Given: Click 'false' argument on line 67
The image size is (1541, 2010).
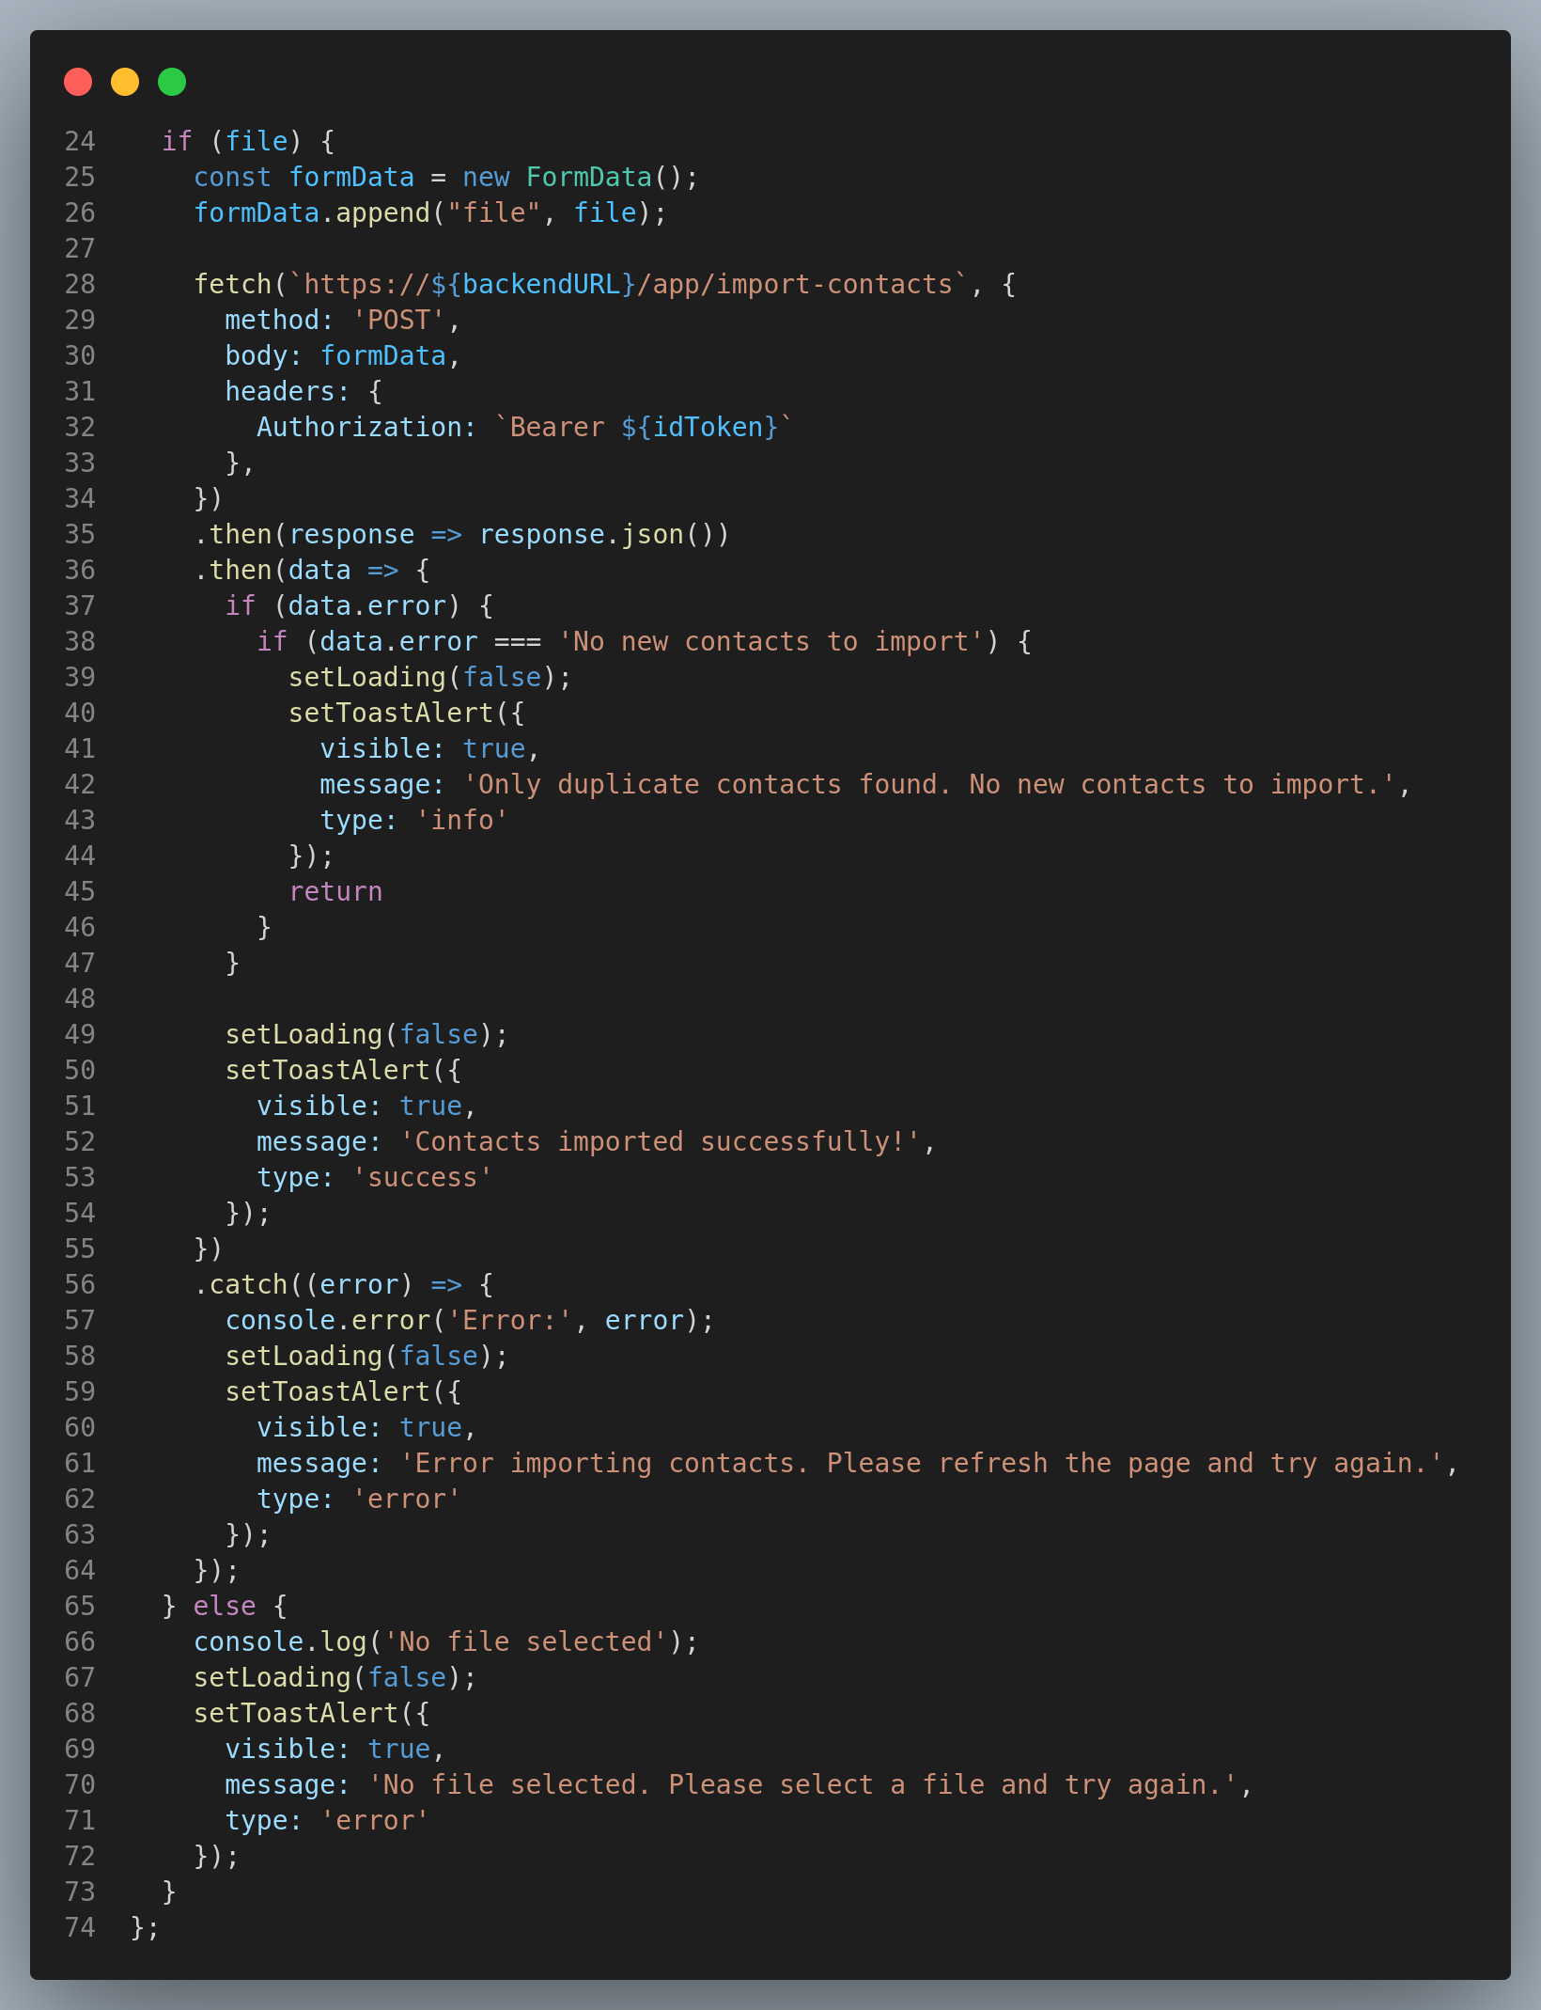Looking at the screenshot, I should point(407,1677).
